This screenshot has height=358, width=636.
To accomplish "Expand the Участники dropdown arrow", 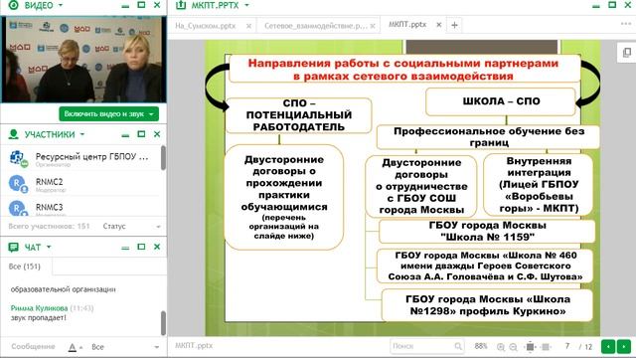I will pos(82,134).
